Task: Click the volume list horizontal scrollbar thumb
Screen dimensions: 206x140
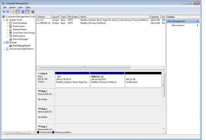Action: pyautogui.click(x=85, y=67)
